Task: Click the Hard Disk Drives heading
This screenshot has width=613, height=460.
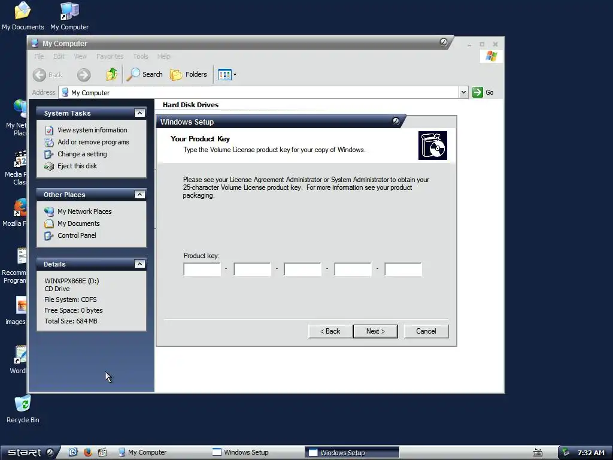Action: (190, 105)
